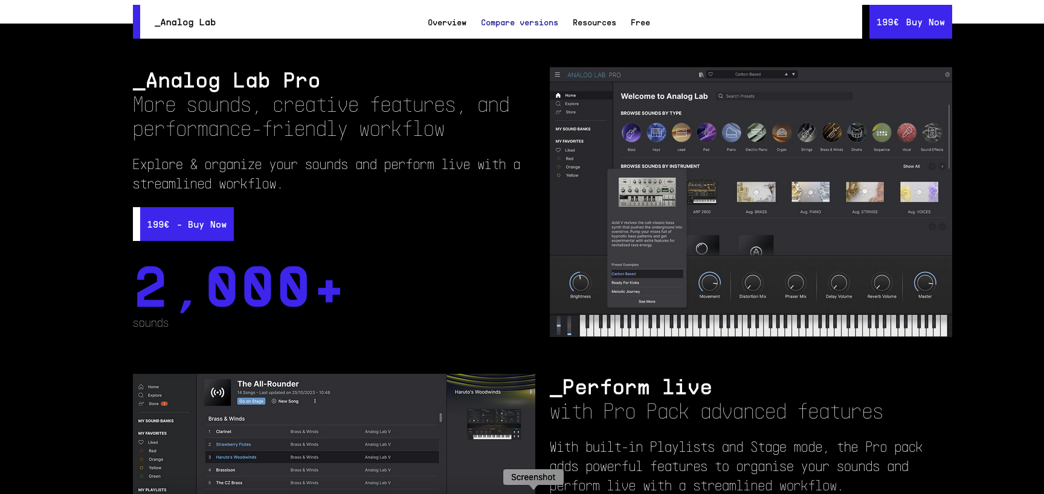
Task: Open the Aug. VOICES instrument thumbnail
Action: coord(919,192)
